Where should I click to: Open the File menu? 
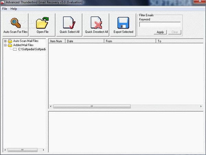(x=4, y=9)
